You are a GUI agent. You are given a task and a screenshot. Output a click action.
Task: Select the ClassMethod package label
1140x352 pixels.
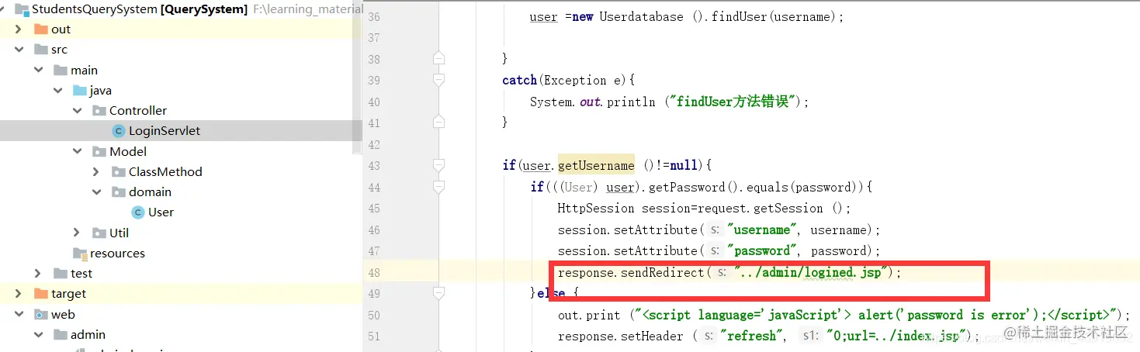[x=165, y=172]
